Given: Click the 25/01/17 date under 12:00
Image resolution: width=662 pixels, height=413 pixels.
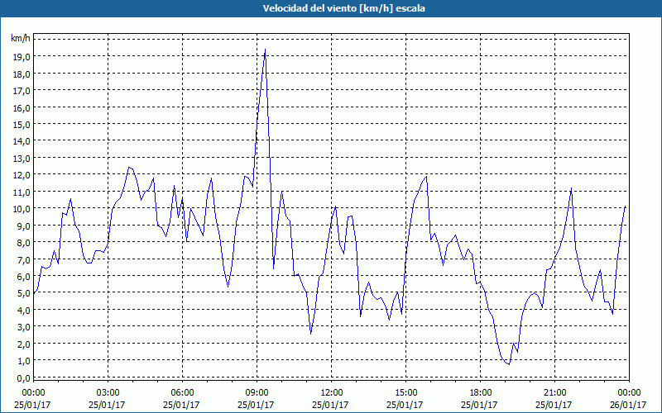Looking at the screenshot, I should [330, 405].
